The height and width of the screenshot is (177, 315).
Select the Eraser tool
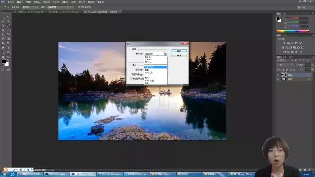(x=3, y=39)
